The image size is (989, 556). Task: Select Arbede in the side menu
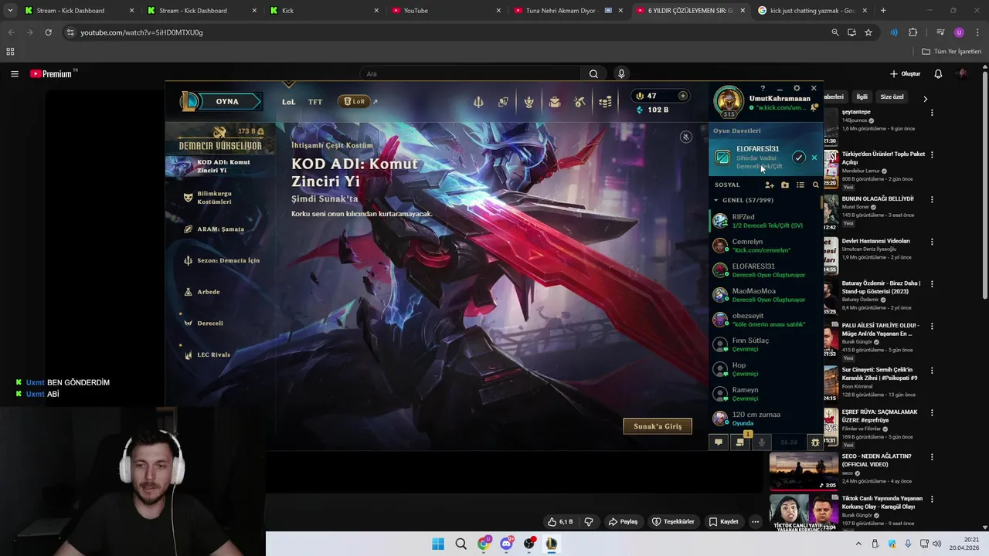[x=208, y=292]
